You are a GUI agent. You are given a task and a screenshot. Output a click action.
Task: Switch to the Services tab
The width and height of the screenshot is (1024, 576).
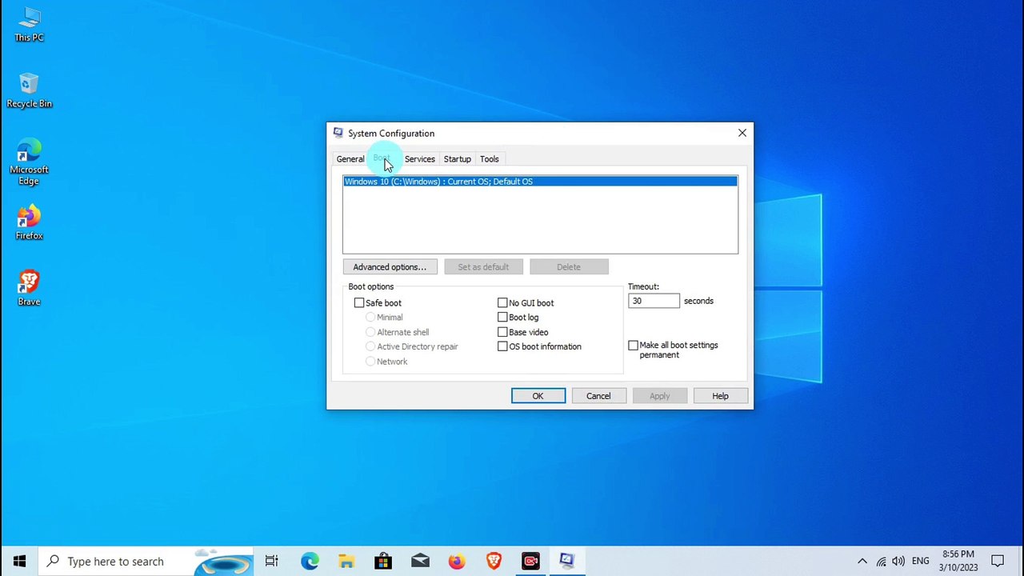click(419, 159)
